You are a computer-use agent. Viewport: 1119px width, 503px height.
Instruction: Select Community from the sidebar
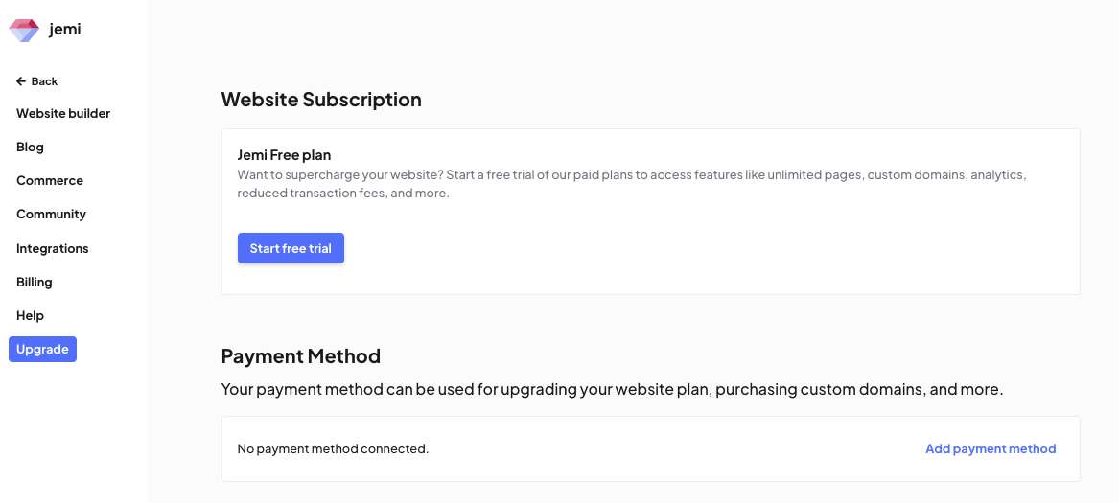click(52, 214)
